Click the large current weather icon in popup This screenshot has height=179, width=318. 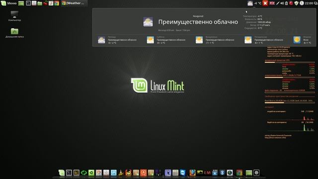pos(148,22)
